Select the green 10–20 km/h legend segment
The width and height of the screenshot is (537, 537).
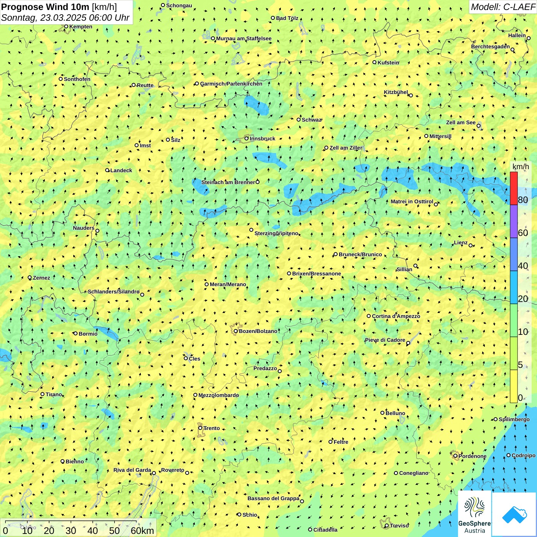[x=514, y=320]
